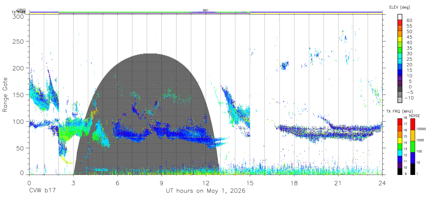Click the ELEV colorbar label "25"
Screen dimensions: 430x198
[x=409, y=59]
